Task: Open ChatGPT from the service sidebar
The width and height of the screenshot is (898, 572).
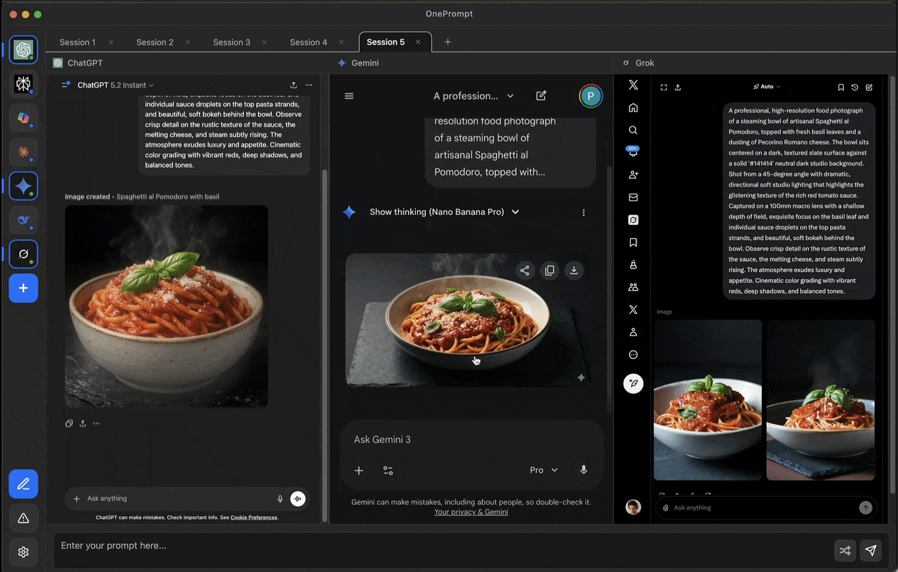Action: coord(23,49)
